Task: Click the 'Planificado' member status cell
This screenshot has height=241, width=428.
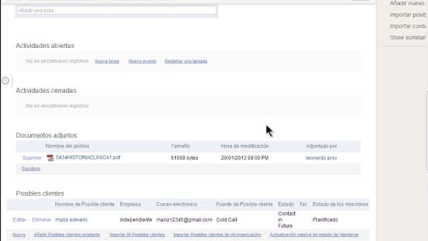Action: pyautogui.click(x=326, y=220)
